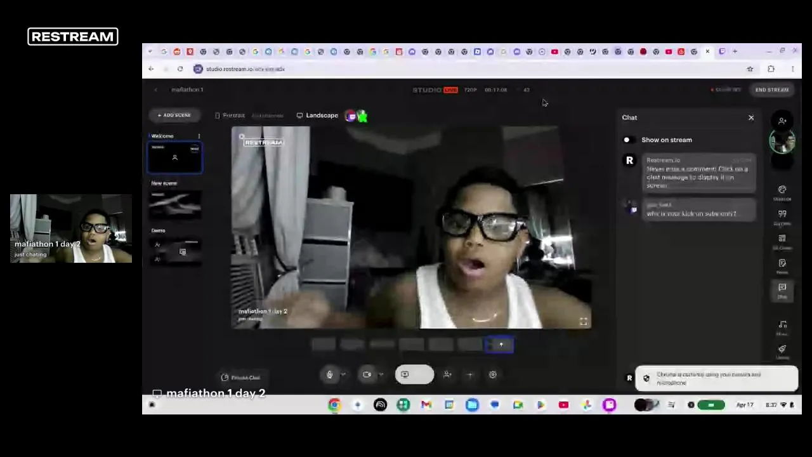Open the Files app from shelf
Viewport: 812px width, 457px height.
[x=472, y=405]
